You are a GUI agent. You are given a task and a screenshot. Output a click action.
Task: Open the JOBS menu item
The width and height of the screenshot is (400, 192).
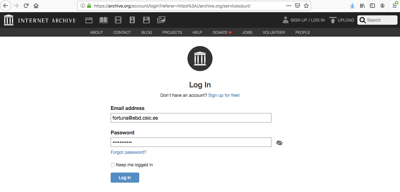[x=247, y=33]
